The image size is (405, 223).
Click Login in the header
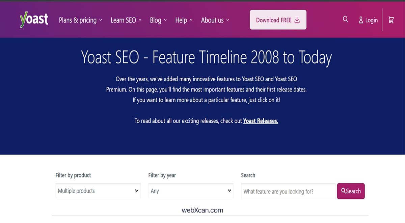tap(368, 20)
